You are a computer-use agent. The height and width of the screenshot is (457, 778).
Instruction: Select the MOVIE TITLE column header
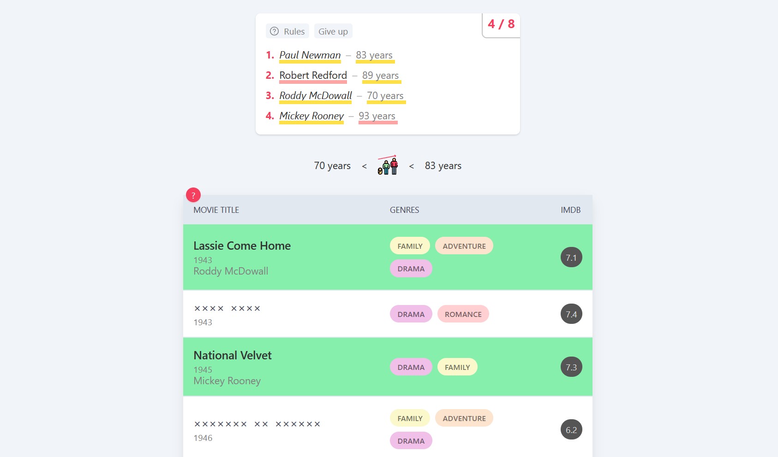click(x=215, y=210)
